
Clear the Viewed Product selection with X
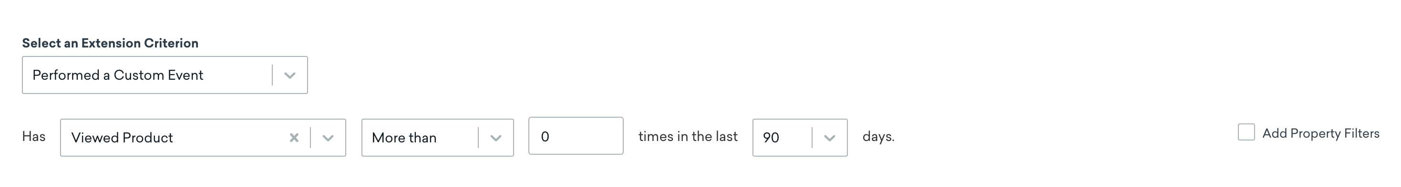coord(294,138)
